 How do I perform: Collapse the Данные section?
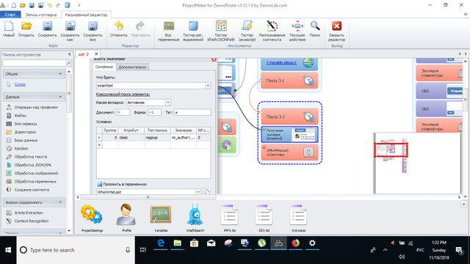(x=60, y=97)
